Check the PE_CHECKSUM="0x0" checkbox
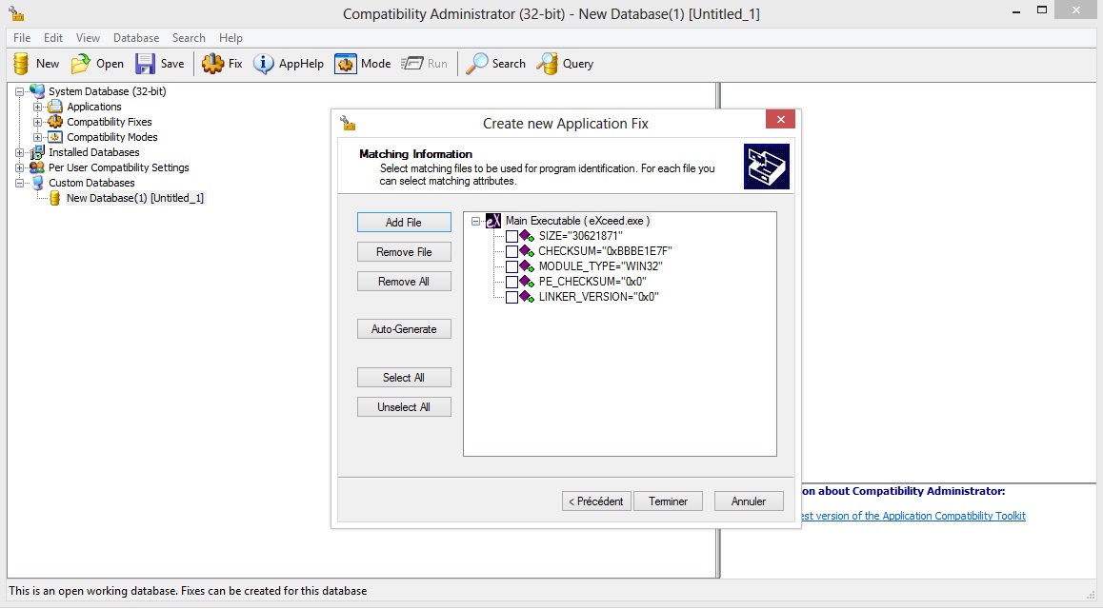 tap(512, 282)
